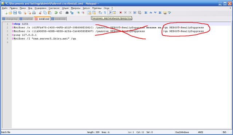Screen dimensions: 233x135
Task: Switch to the install.bat tab
Action: [x=26, y=19]
